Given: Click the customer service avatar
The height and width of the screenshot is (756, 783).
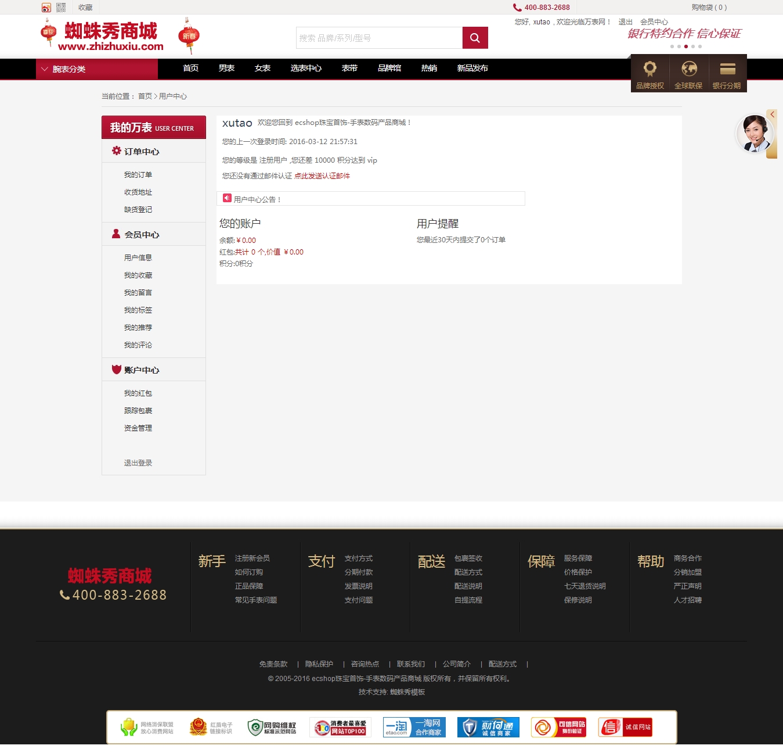Looking at the screenshot, I should pos(754,133).
